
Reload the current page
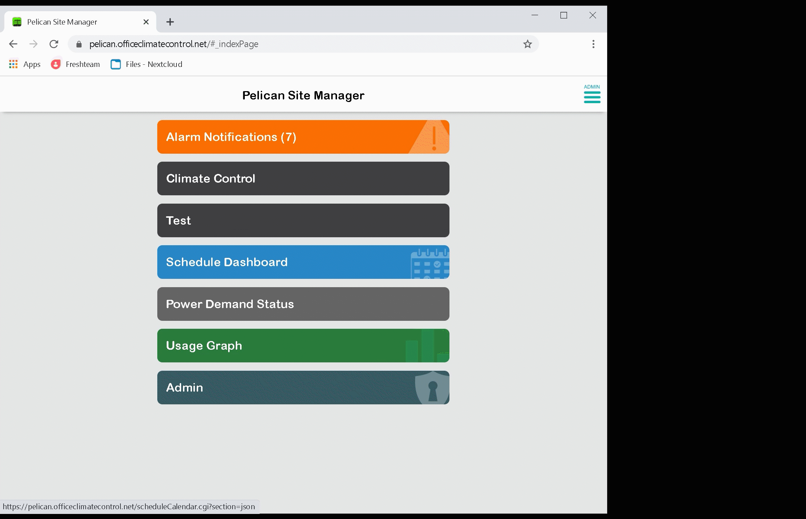[54, 44]
